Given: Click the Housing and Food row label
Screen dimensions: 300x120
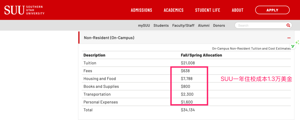Looking at the screenshot, I should 99,79.
